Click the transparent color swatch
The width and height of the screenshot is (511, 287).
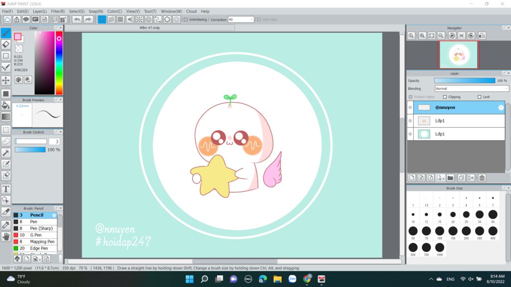[19, 49]
